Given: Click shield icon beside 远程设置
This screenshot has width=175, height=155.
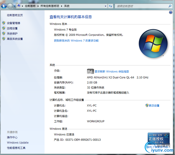Looking at the screenshot, I should click(x=4, y=28).
